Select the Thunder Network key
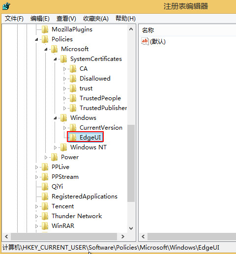This screenshot has width=236, height=254. click(x=77, y=216)
